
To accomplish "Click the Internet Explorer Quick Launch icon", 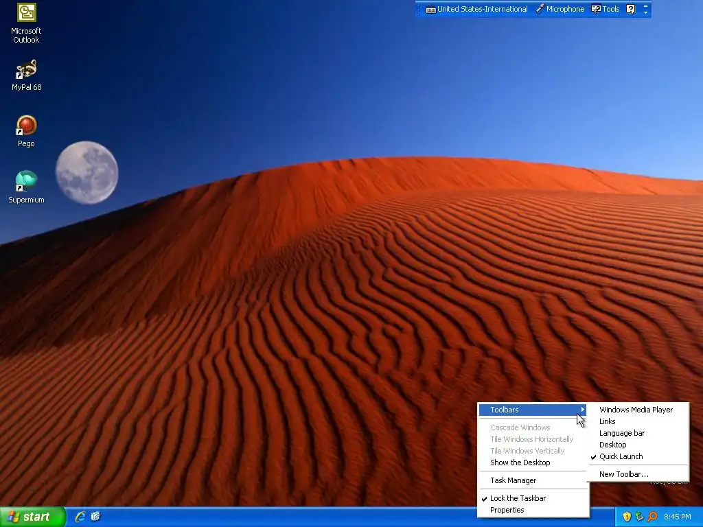I will click(80, 517).
